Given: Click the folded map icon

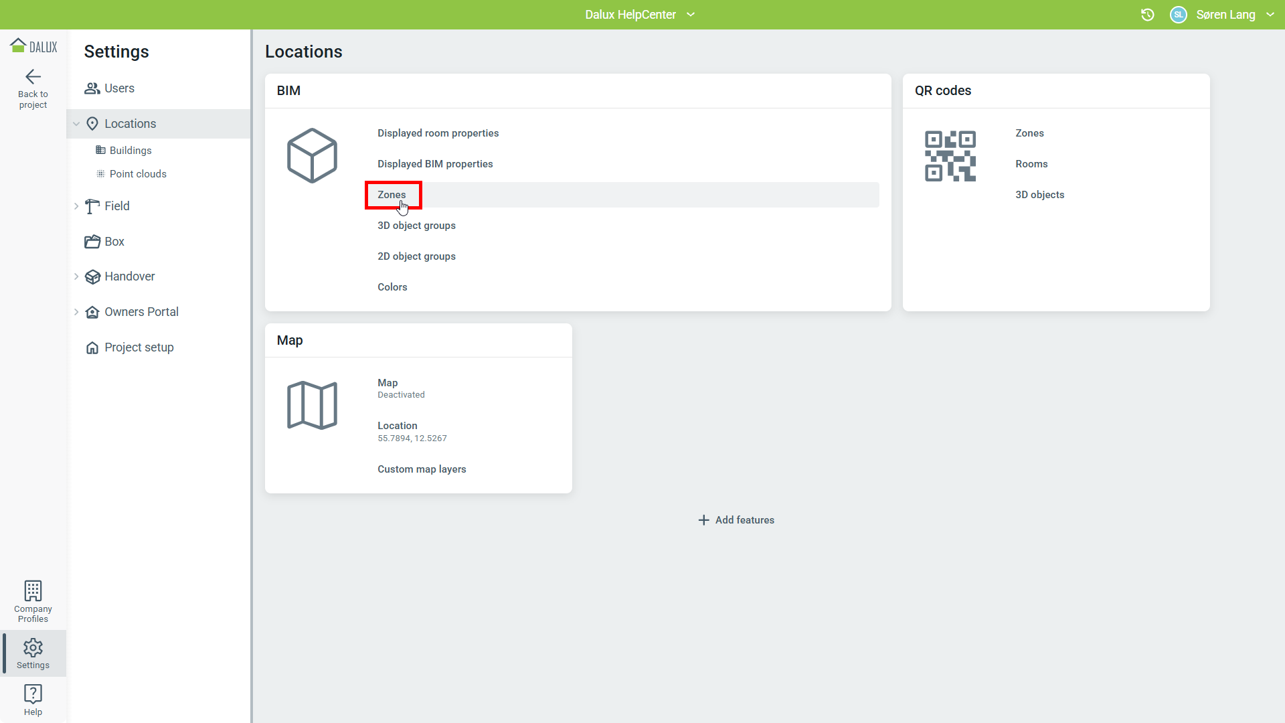Looking at the screenshot, I should click(x=312, y=405).
